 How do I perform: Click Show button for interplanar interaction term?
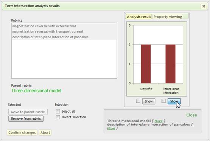(x=174, y=101)
